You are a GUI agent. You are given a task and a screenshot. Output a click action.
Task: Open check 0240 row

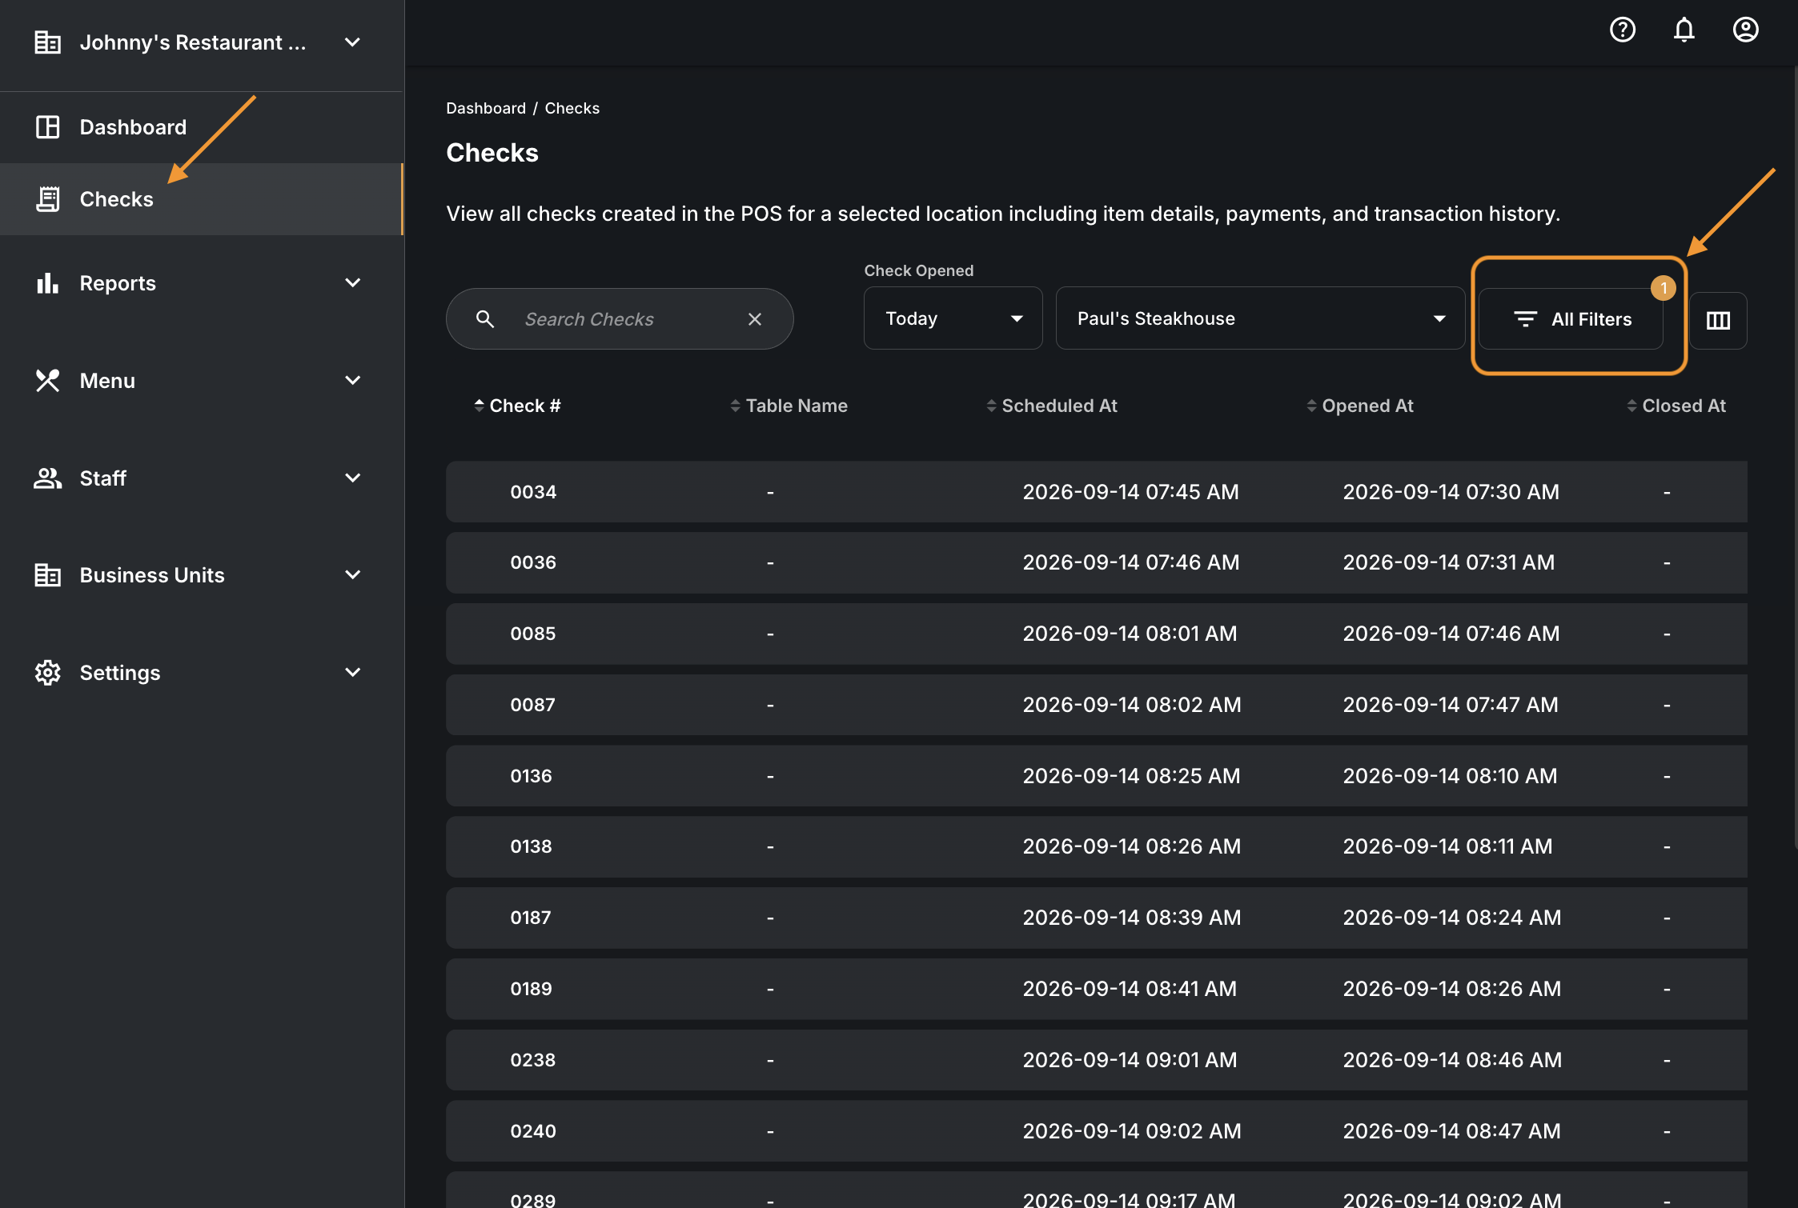1097,1131
